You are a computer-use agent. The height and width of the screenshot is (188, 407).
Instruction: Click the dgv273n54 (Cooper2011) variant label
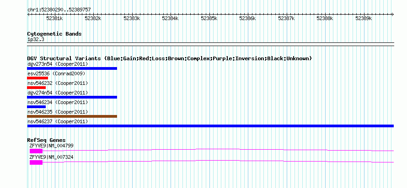click(58, 64)
